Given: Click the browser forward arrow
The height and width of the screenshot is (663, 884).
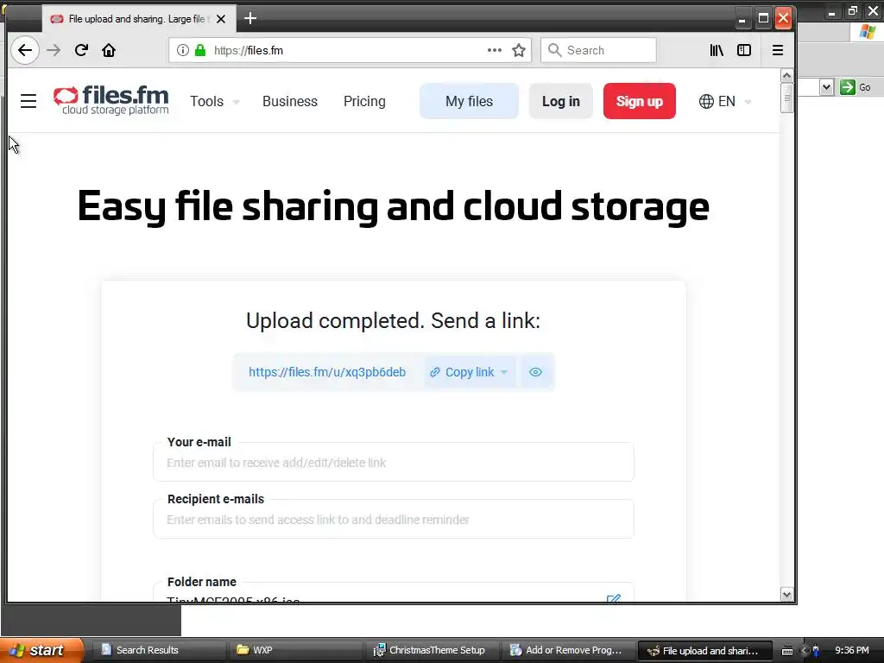Looking at the screenshot, I should 54,50.
